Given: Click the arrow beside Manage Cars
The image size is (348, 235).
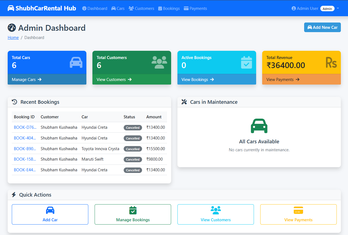Looking at the screenshot, I should pyautogui.click(x=39, y=80).
